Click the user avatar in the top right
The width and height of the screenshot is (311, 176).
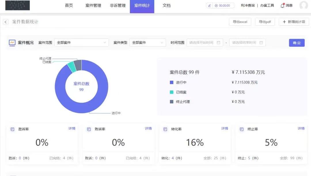coord(304,5)
